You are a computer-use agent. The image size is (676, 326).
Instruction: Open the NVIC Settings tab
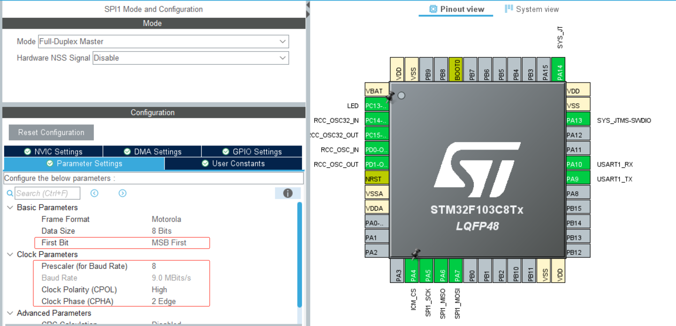[53, 152]
